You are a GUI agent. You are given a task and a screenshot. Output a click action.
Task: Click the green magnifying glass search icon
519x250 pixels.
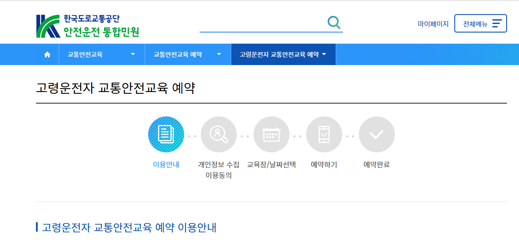(334, 23)
